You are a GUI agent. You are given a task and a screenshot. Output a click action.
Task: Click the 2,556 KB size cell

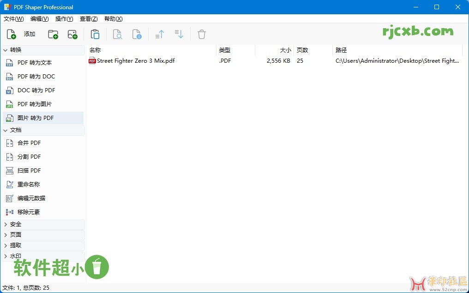(x=278, y=61)
